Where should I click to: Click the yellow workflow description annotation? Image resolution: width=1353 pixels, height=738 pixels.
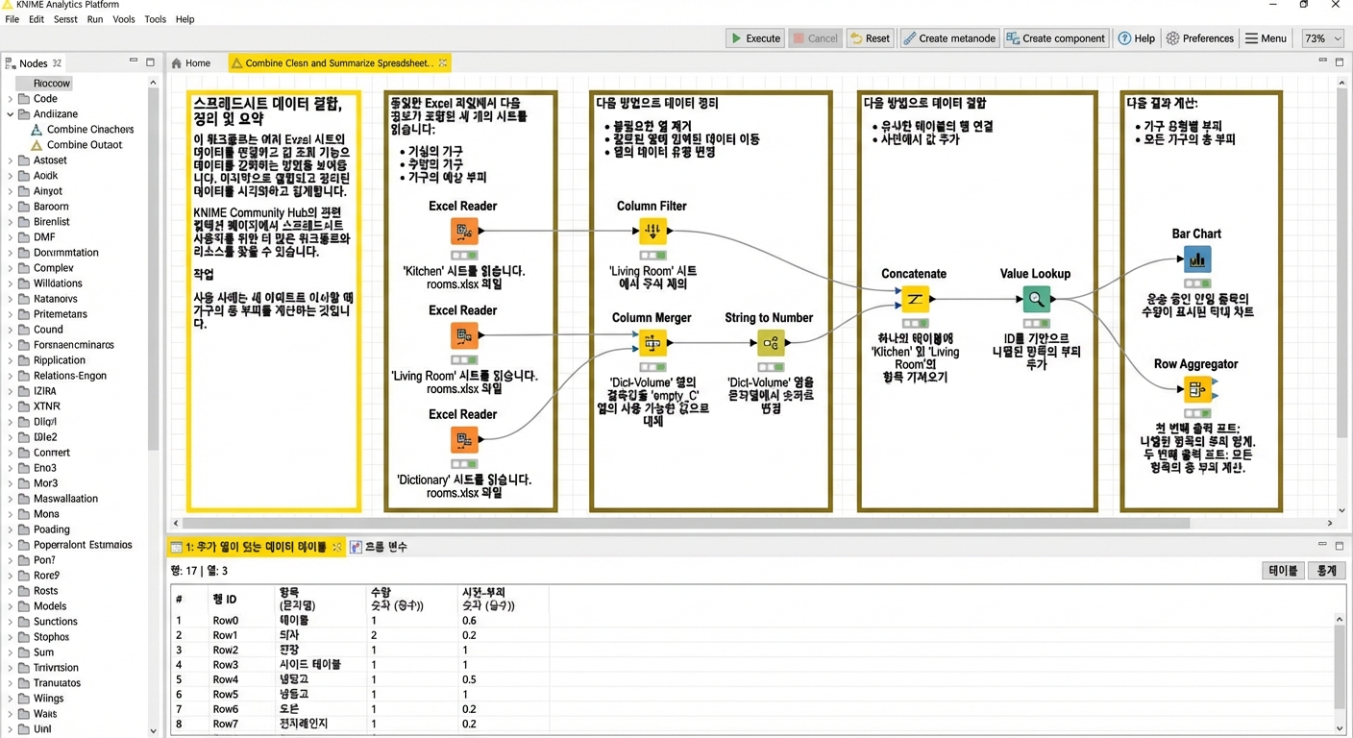click(x=274, y=301)
